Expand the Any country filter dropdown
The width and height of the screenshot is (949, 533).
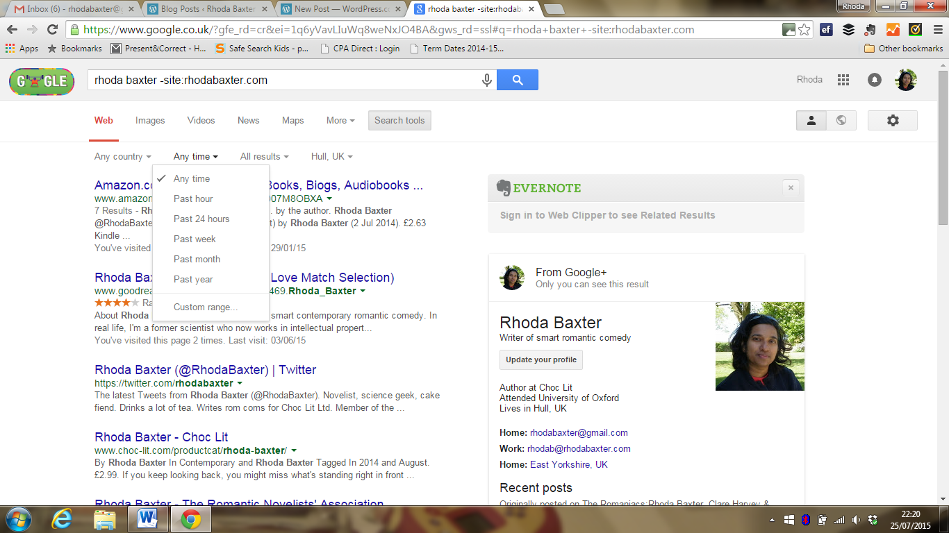tap(122, 157)
